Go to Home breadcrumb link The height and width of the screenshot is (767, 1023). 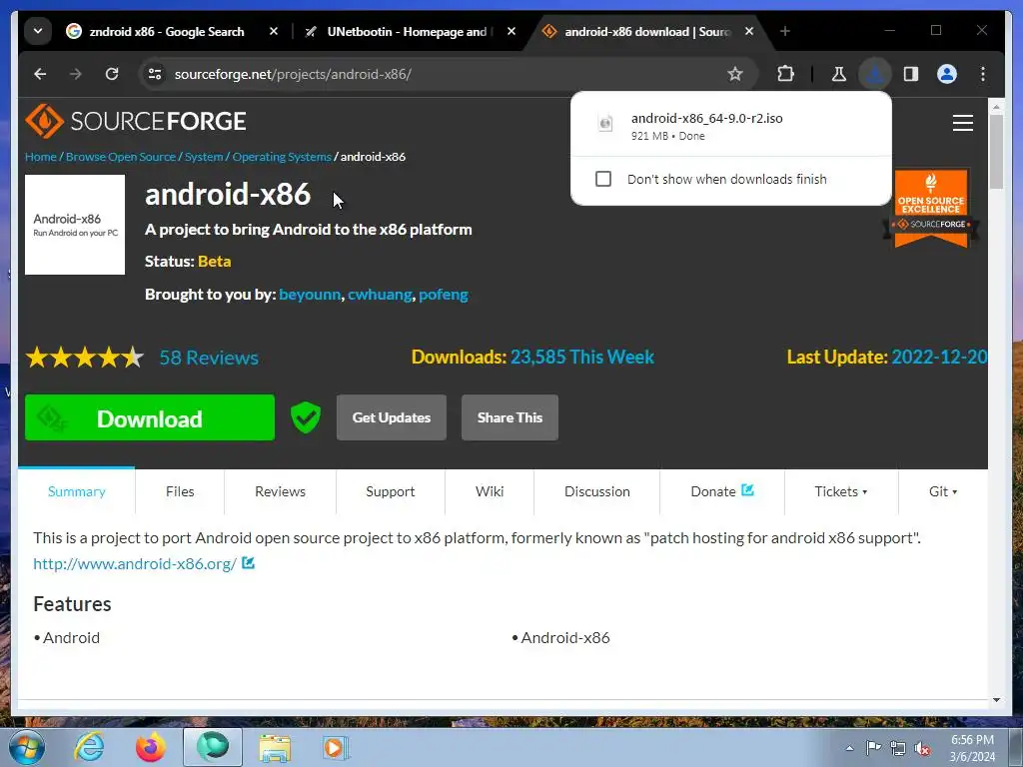point(40,157)
